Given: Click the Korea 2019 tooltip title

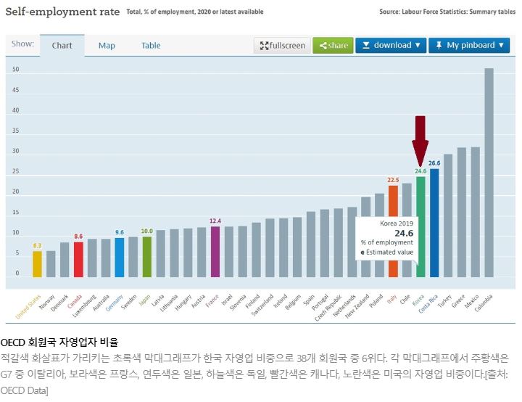Looking at the screenshot, I should pos(397,223).
